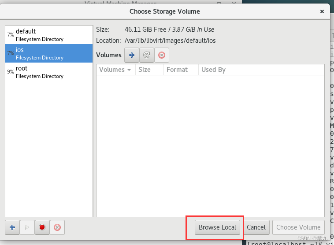Stop the selected storage pool
Screen dimensions: 334x245
point(42,227)
